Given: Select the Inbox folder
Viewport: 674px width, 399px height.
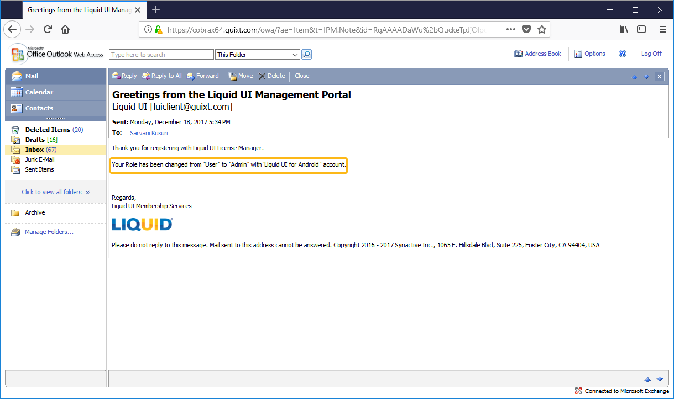Looking at the screenshot, I should pos(55,150).
